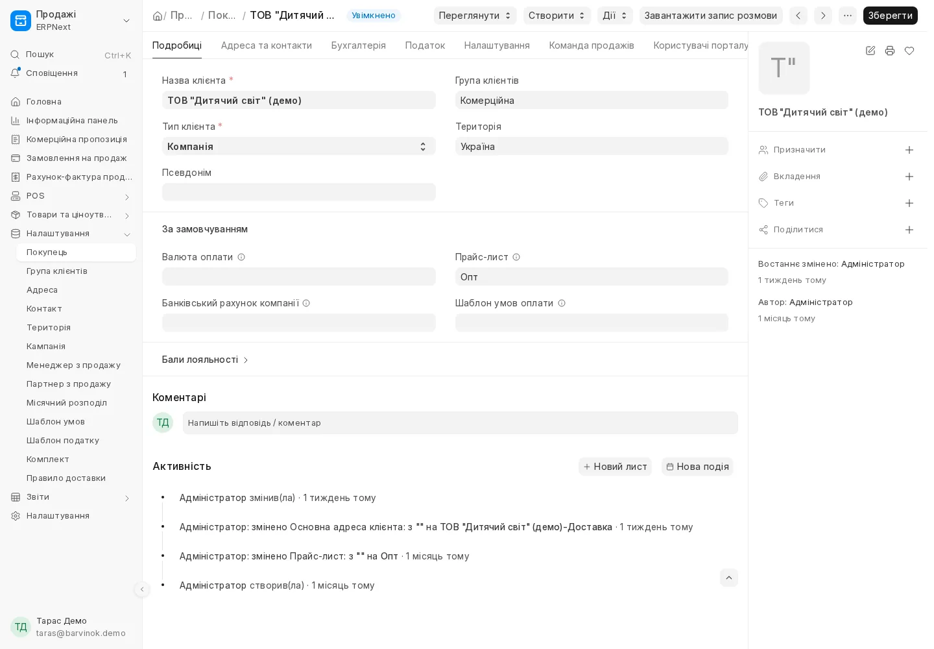Expand POS sidebar group
Screen dimensions: 934x649
pyautogui.click(x=71, y=196)
